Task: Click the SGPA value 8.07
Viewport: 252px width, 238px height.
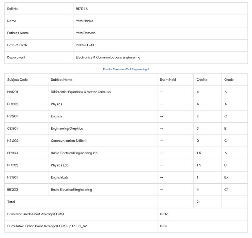Action: 164,214
